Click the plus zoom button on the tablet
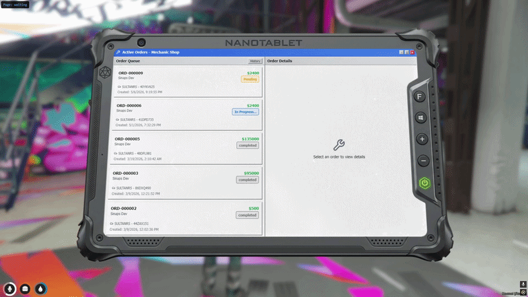528x297 pixels. click(422, 139)
